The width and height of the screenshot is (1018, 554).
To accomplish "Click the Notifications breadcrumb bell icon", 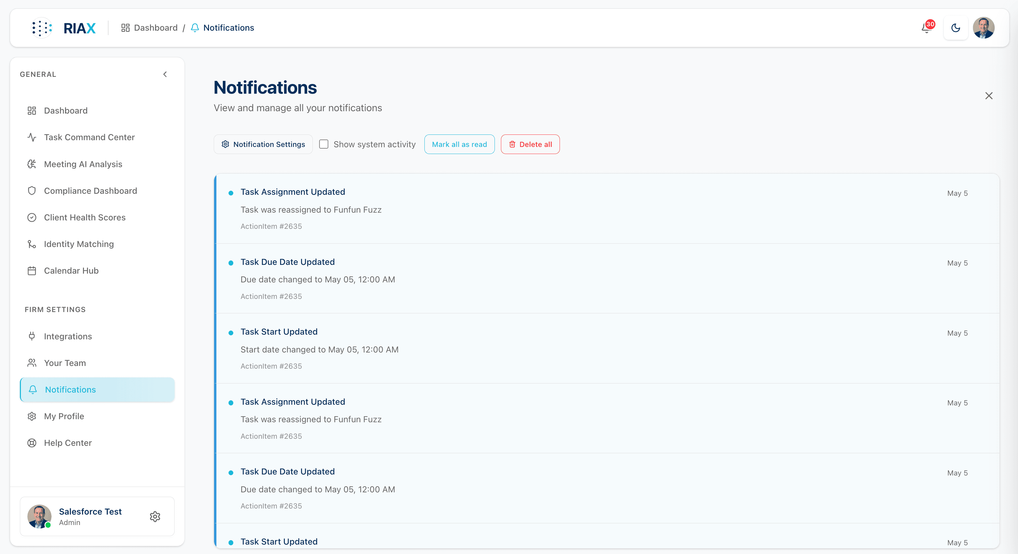I will pos(195,28).
